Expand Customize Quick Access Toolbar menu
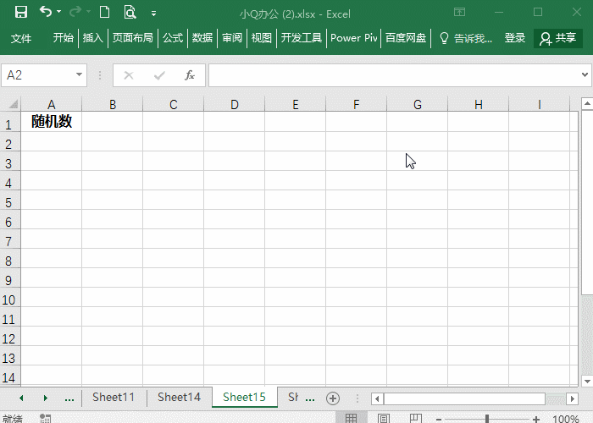 (153, 14)
